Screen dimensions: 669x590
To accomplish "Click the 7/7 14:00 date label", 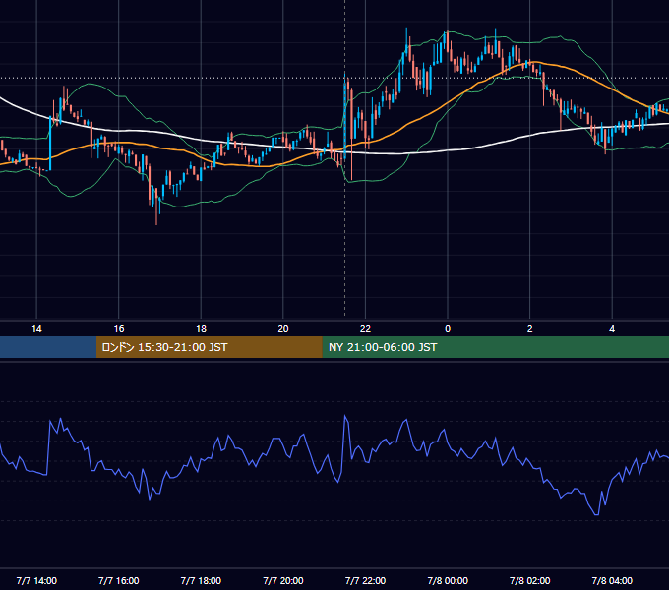I will [36, 580].
